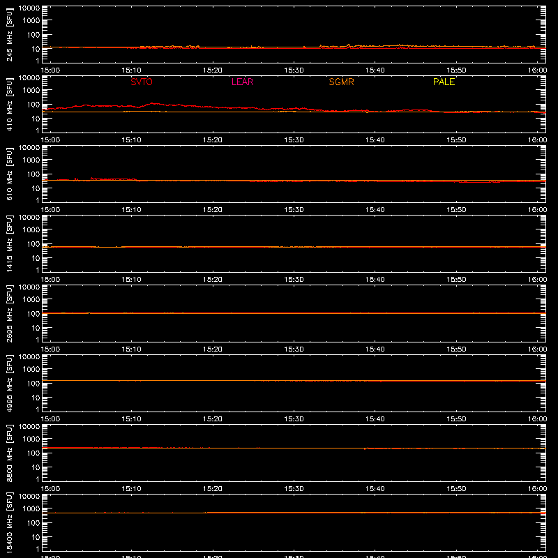Click the 1000 tick of the 2695 MHz panel
558x558 pixels.
(x=31, y=300)
